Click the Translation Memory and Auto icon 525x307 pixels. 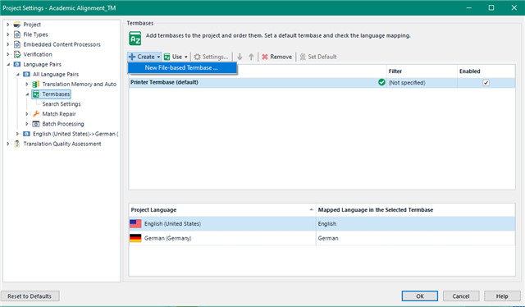pyautogui.click(x=36, y=84)
